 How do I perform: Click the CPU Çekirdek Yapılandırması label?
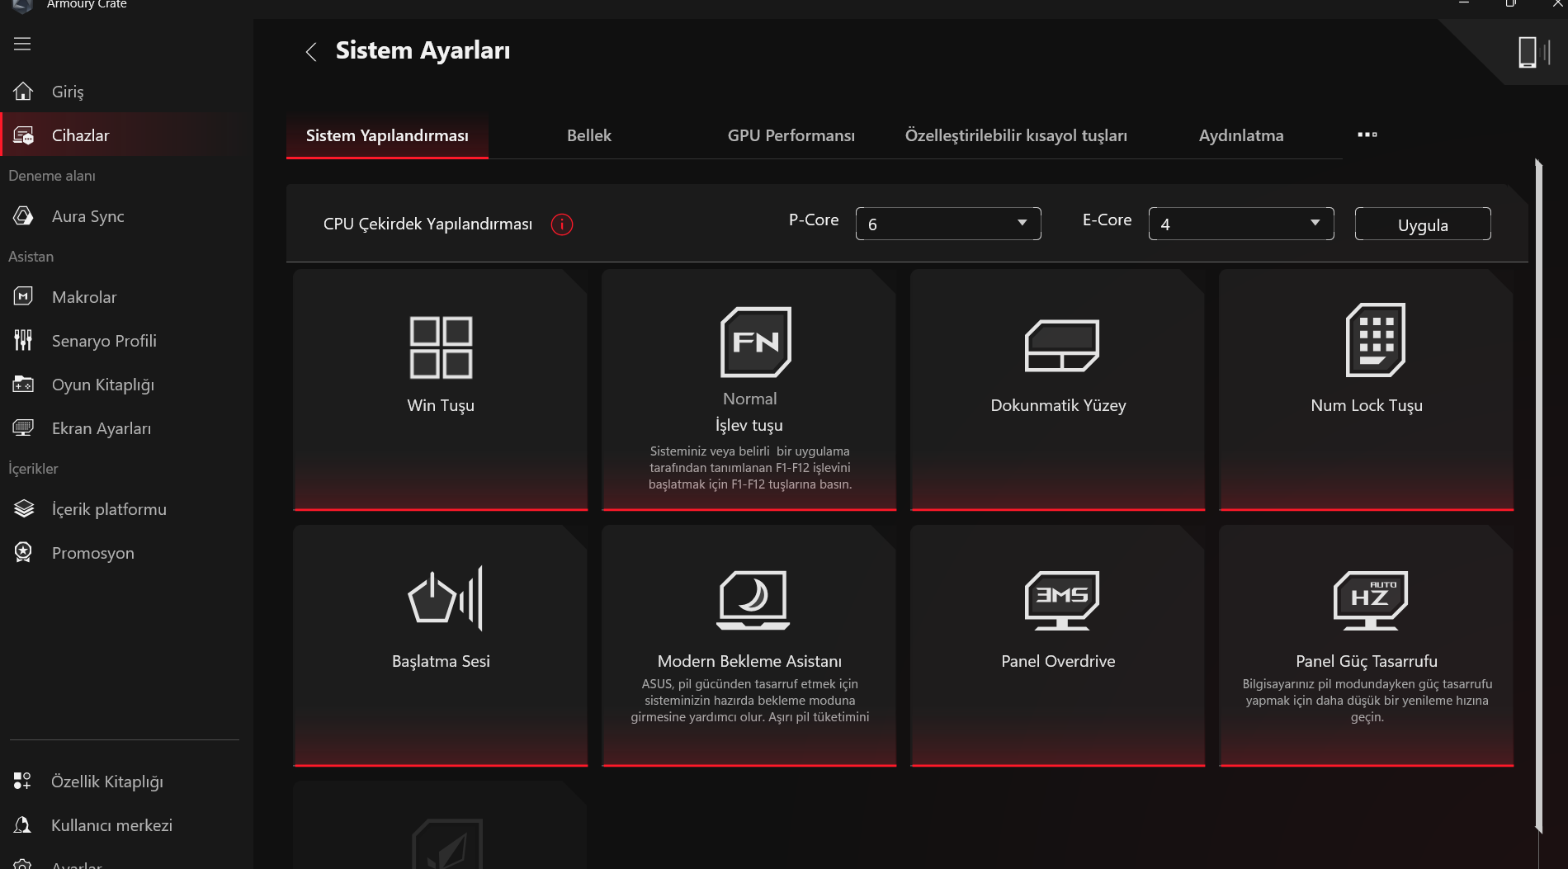(427, 224)
